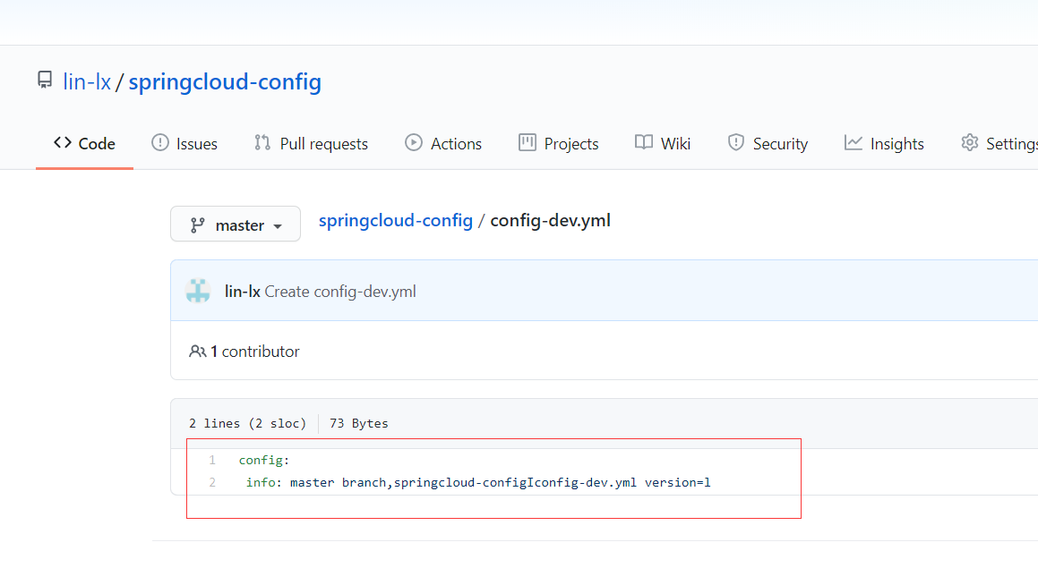Click the repository book icon beside lin-lx
Viewport: 1038px width, 568px height.
[45, 80]
